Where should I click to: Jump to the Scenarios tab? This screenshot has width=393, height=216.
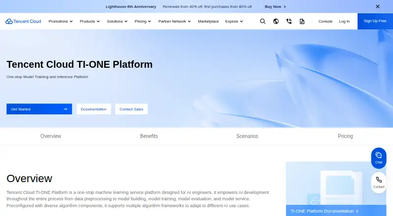247,136
